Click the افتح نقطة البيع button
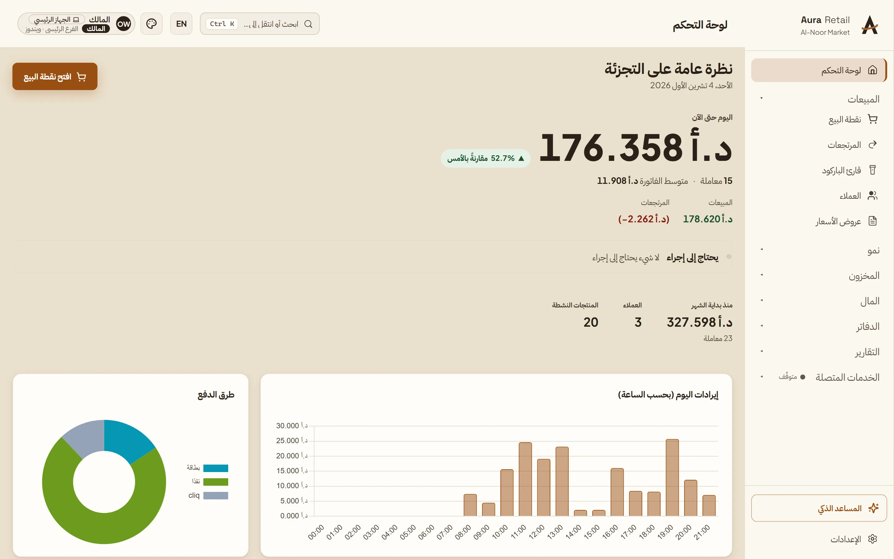The height and width of the screenshot is (559, 894). (55, 76)
